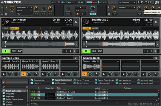Play first sample slot in Deck C

(x=4, y=74)
